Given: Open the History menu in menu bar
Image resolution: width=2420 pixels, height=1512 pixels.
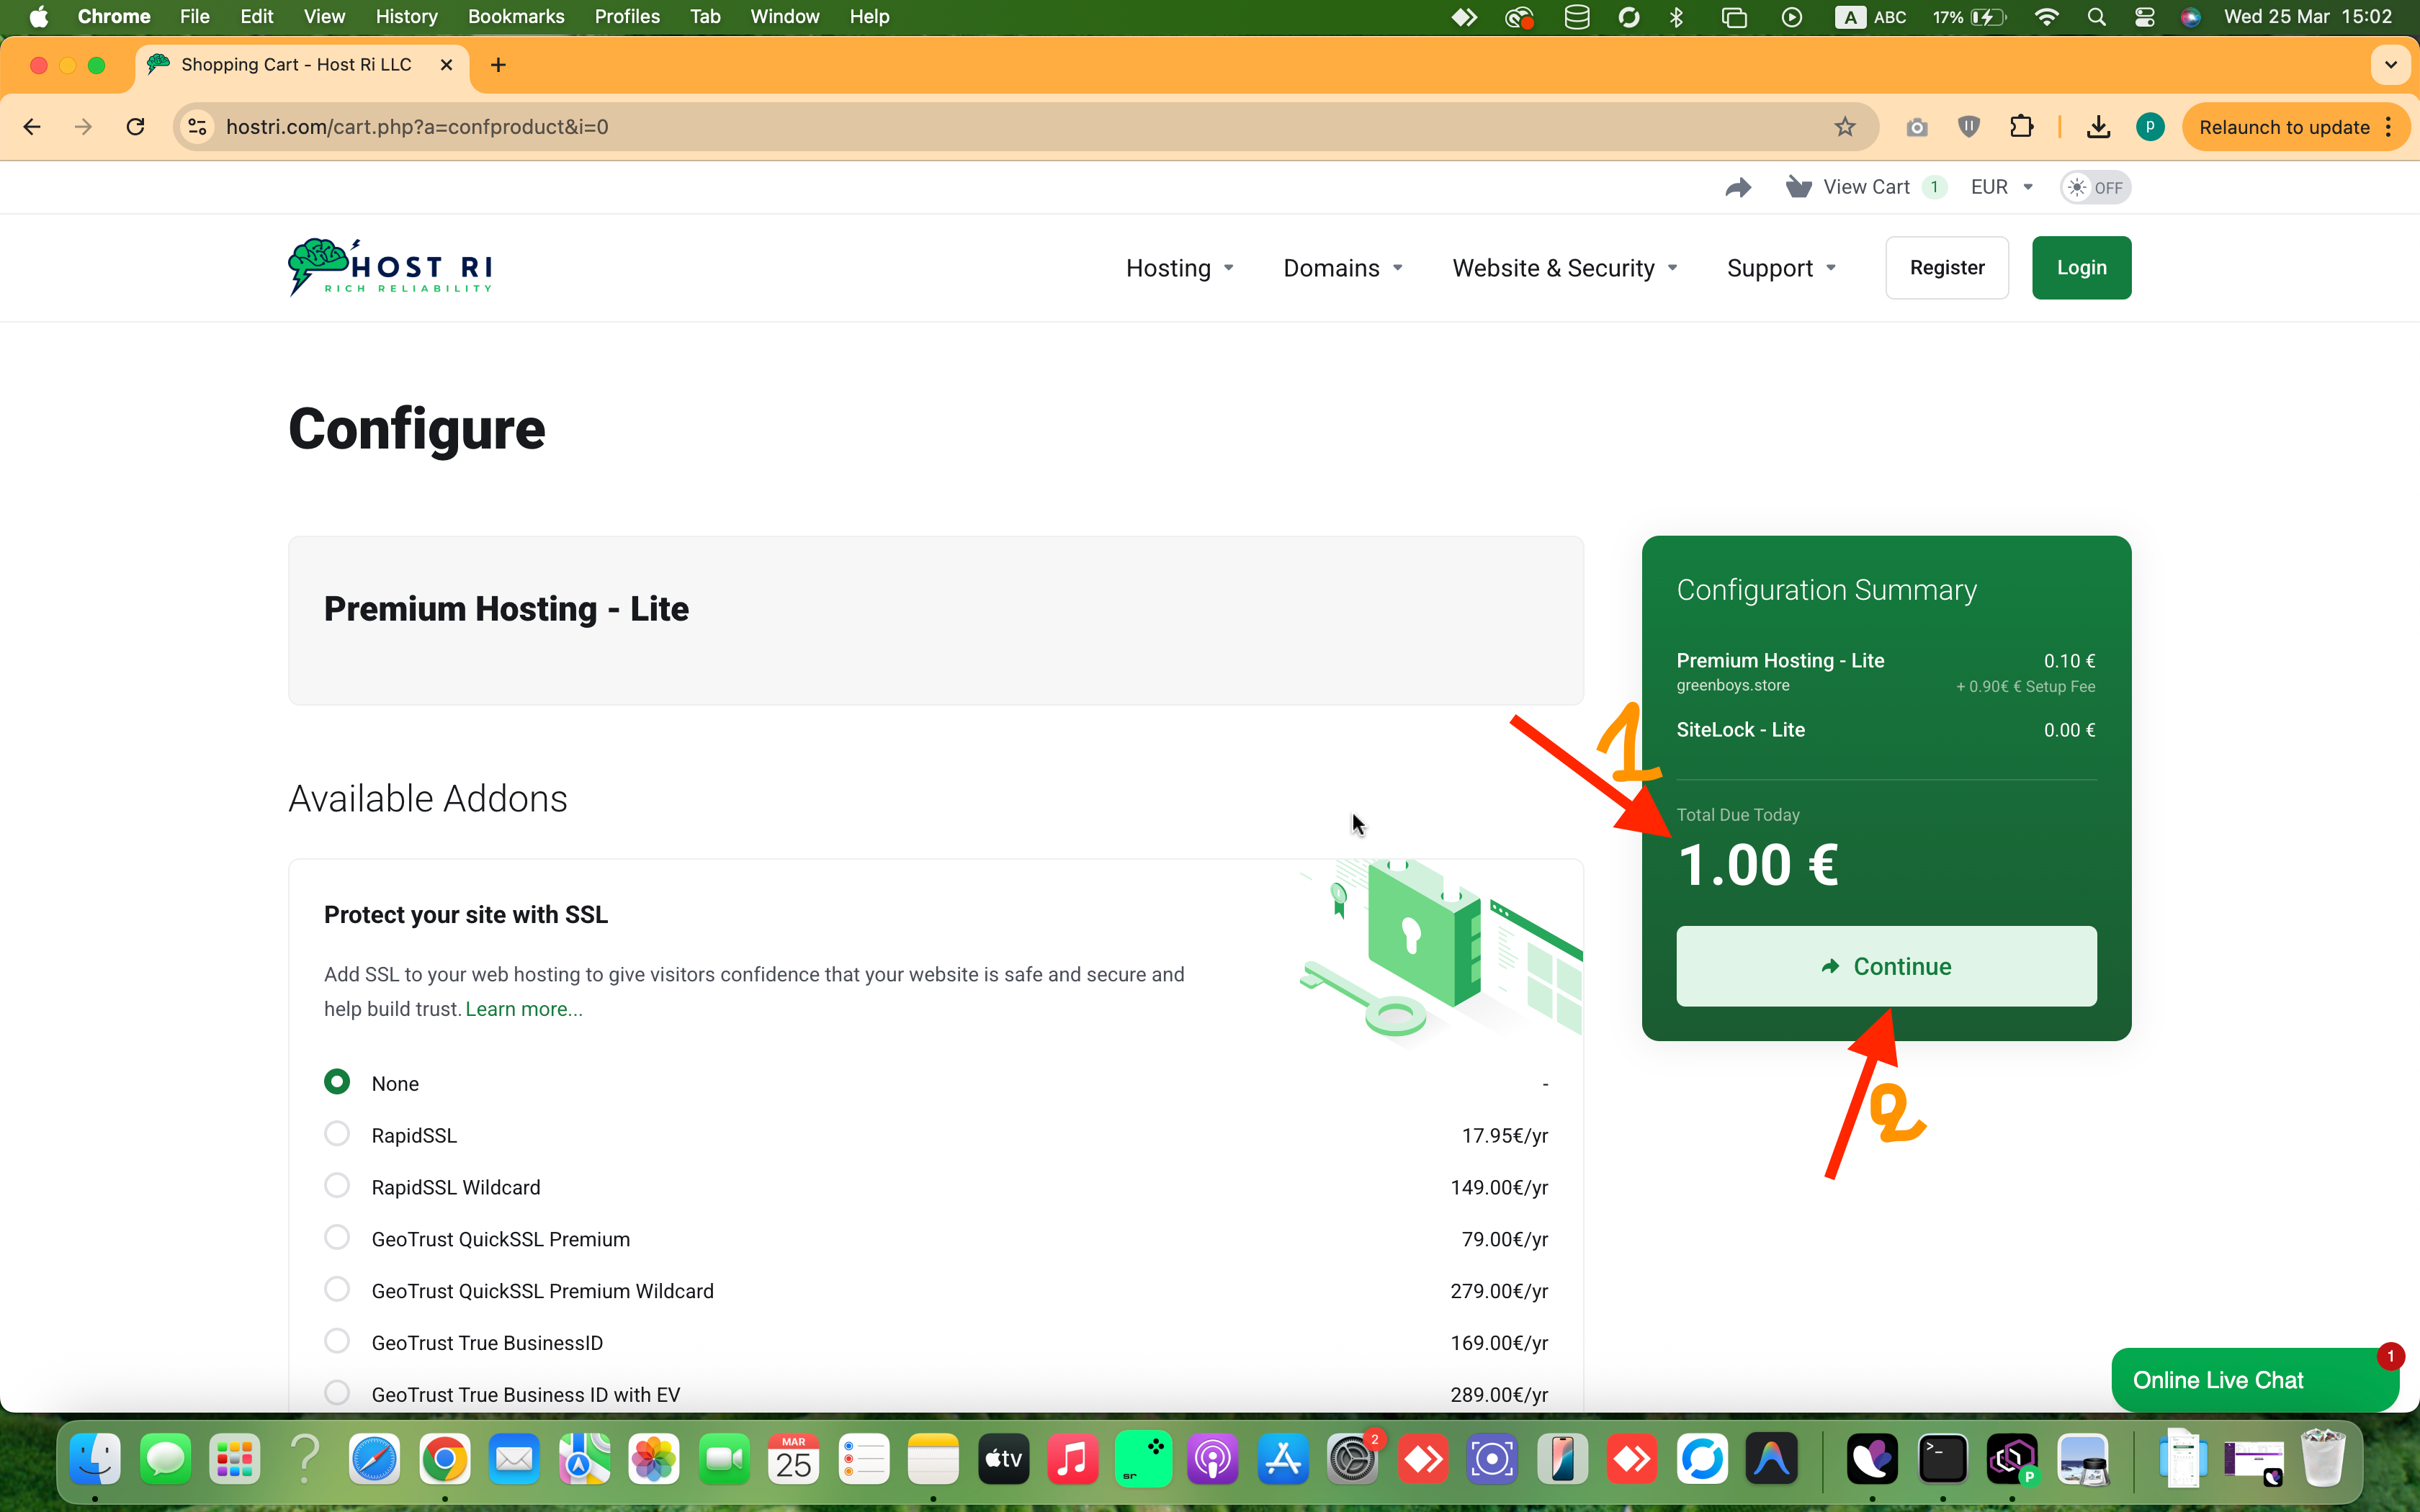Looking at the screenshot, I should coord(406,16).
